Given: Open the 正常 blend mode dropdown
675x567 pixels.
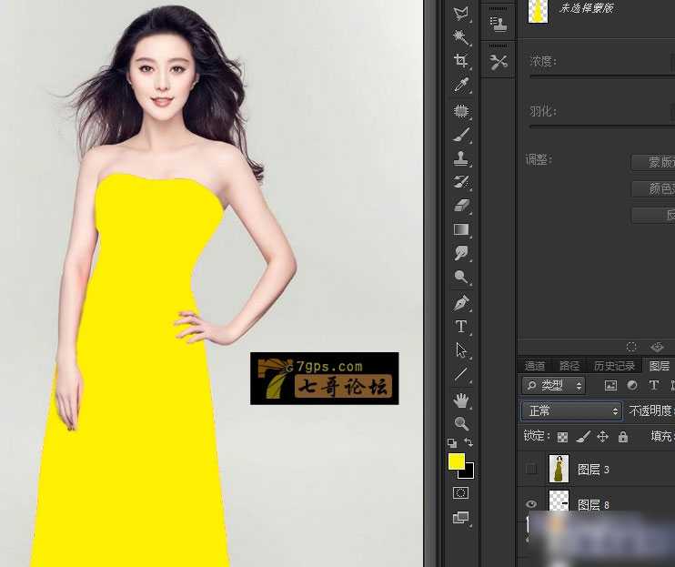Looking at the screenshot, I should (x=571, y=410).
